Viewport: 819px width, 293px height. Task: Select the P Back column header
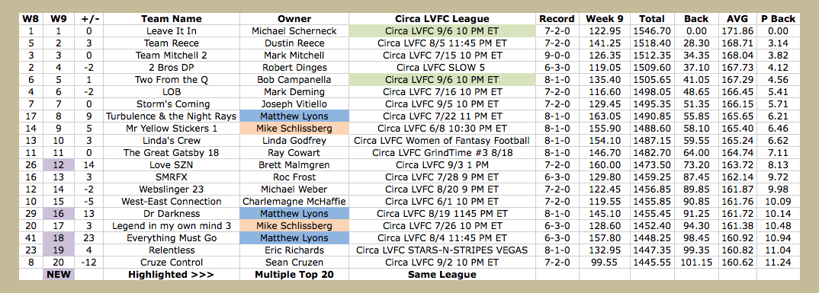(778, 19)
